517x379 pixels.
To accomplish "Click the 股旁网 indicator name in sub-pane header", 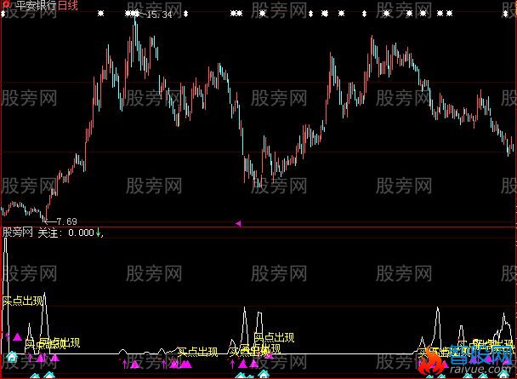I will coord(18,233).
